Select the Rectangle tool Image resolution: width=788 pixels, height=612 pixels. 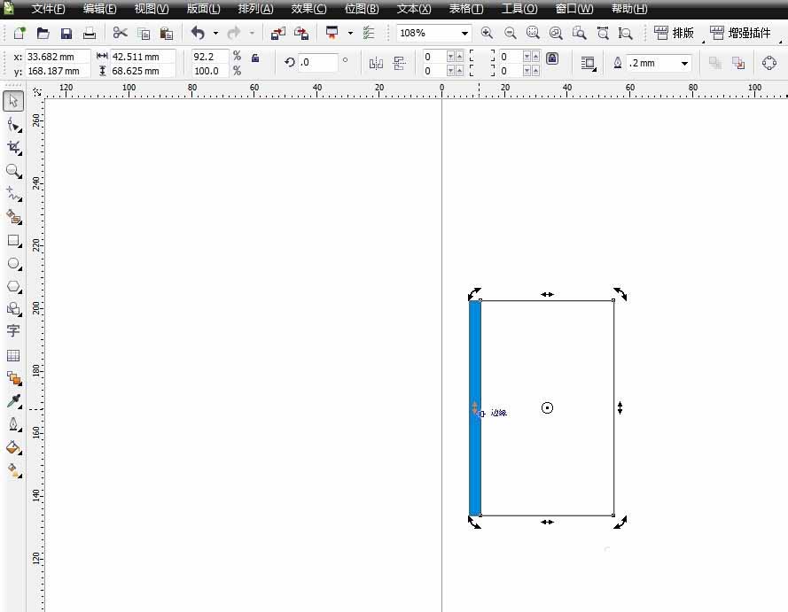click(13, 240)
